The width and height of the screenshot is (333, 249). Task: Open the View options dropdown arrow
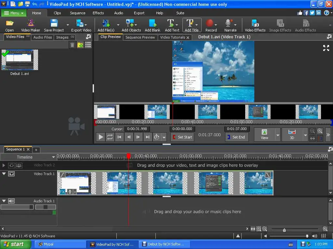point(278,135)
